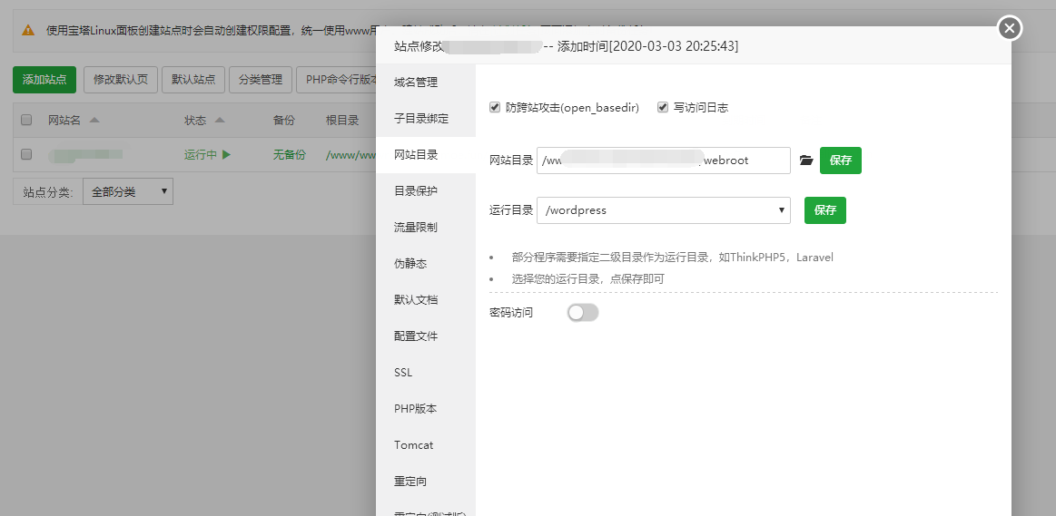This screenshot has height=516, width=1056.
Task: Open SSL tab
Action: (426, 373)
